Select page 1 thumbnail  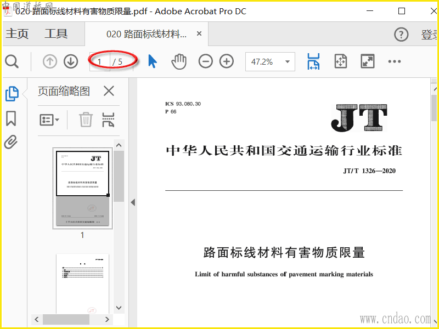[83, 188]
